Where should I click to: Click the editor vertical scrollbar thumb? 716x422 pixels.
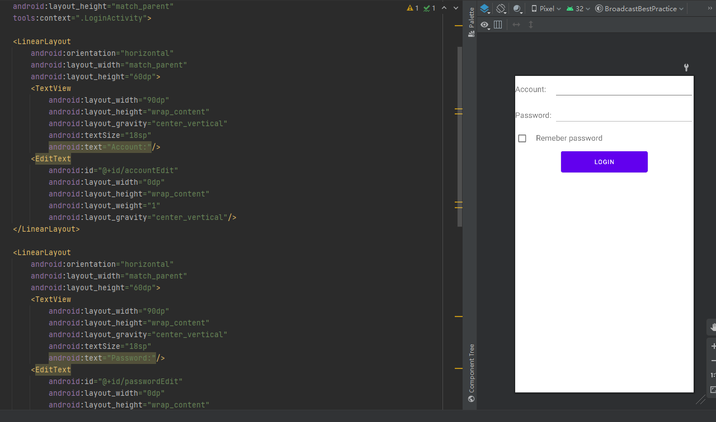click(460, 137)
